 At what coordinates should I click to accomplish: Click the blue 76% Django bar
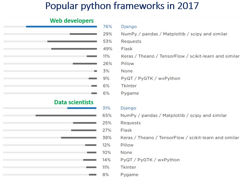pyautogui.click(x=61, y=27)
